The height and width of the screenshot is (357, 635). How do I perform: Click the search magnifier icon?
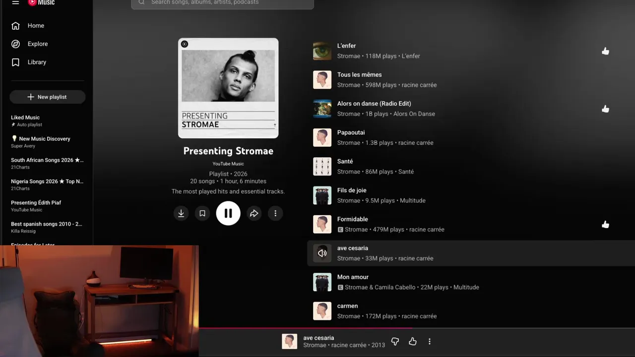(x=141, y=2)
